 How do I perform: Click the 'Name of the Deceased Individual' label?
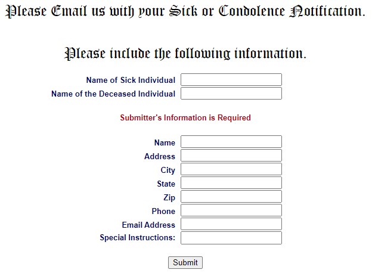113,94
